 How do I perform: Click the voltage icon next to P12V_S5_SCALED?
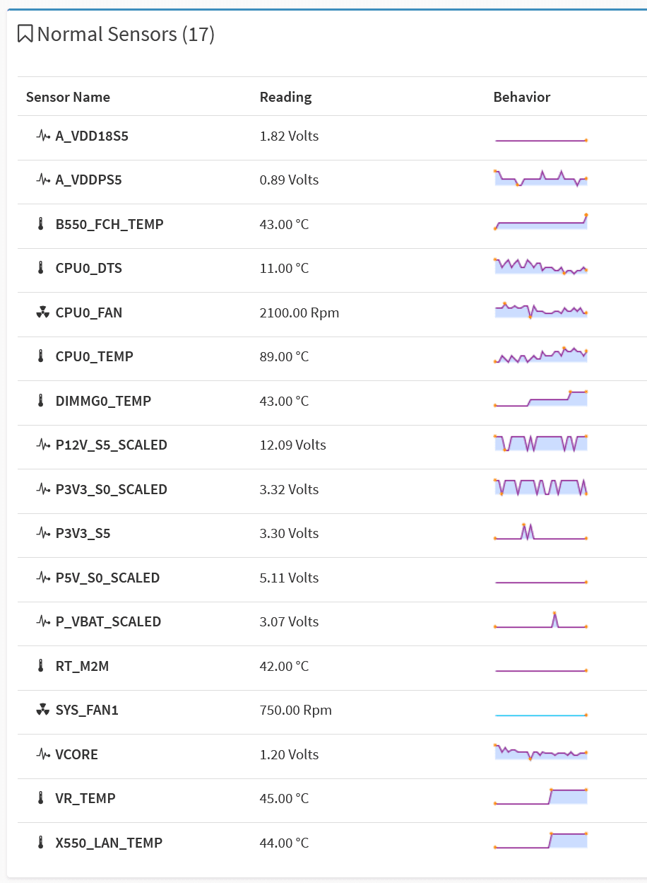[x=43, y=445]
